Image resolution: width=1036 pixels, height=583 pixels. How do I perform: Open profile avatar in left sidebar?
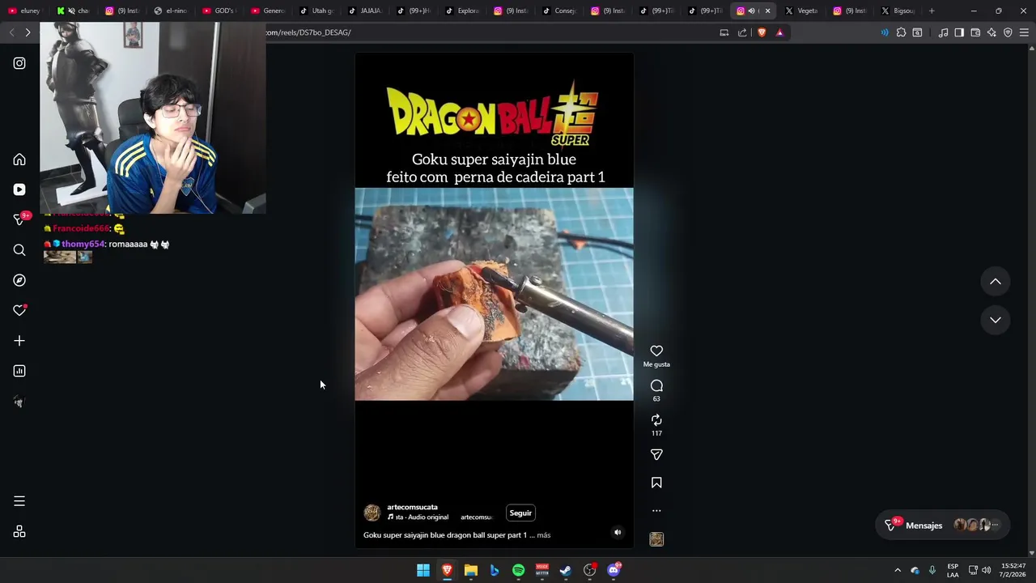pyautogui.click(x=19, y=402)
